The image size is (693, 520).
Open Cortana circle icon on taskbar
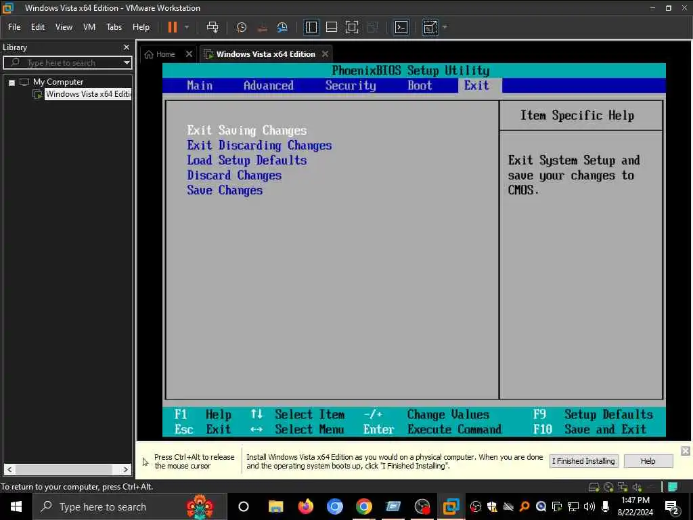point(244,506)
